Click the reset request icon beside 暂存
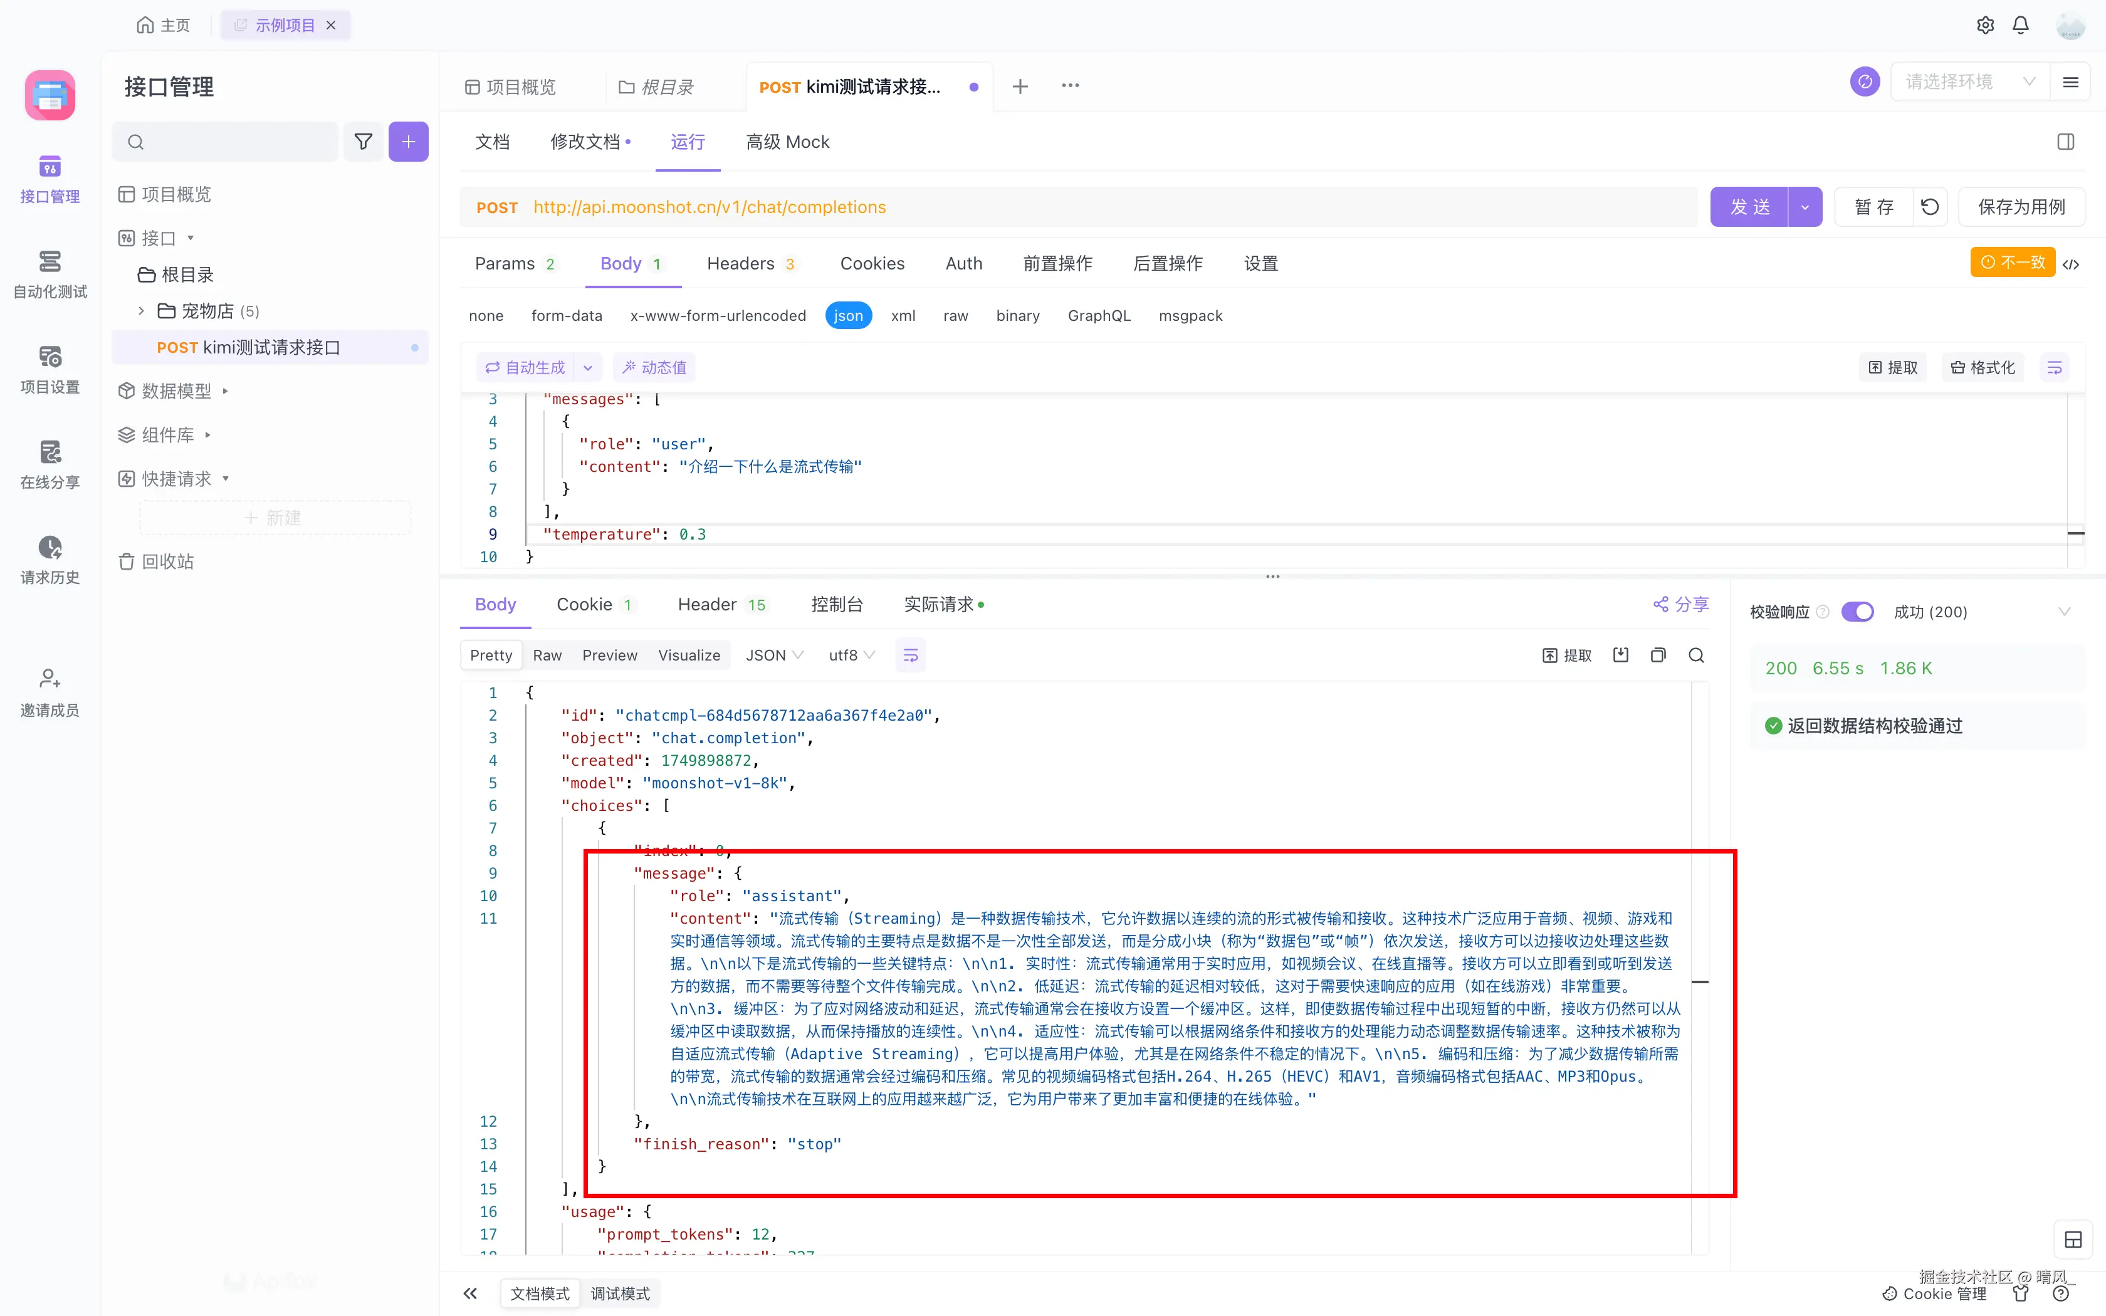Image resolution: width=2106 pixels, height=1316 pixels. pyautogui.click(x=1930, y=207)
